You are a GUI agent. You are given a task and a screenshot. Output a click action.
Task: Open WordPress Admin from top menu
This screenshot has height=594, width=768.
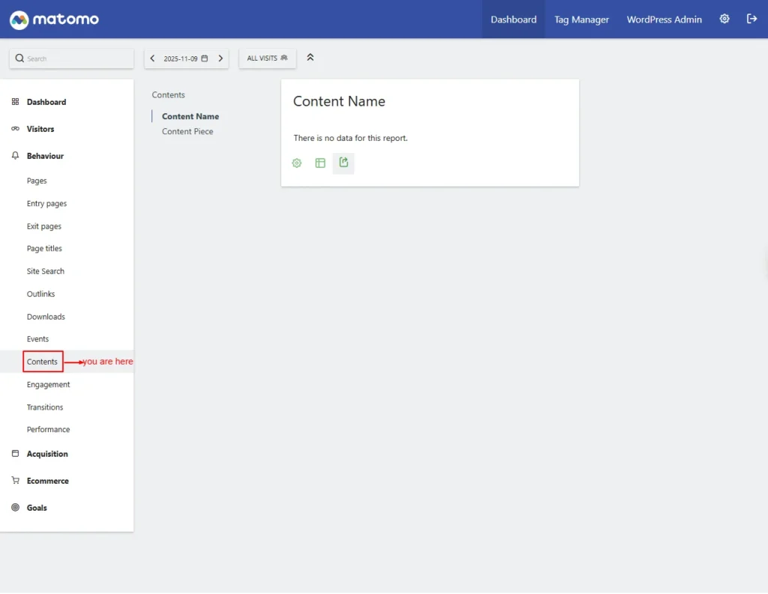point(664,19)
